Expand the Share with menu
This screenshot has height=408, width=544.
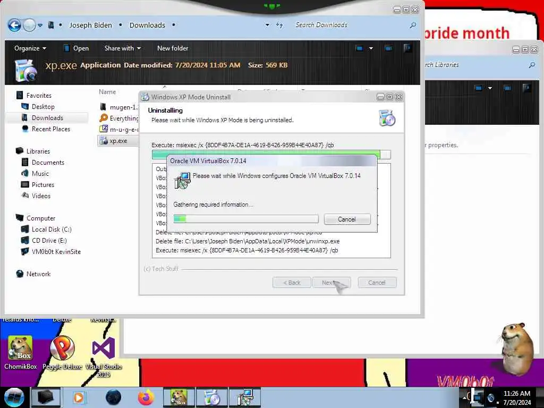click(123, 48)
